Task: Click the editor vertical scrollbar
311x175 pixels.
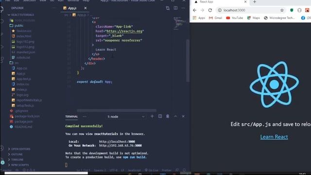Action: [188, 60]
